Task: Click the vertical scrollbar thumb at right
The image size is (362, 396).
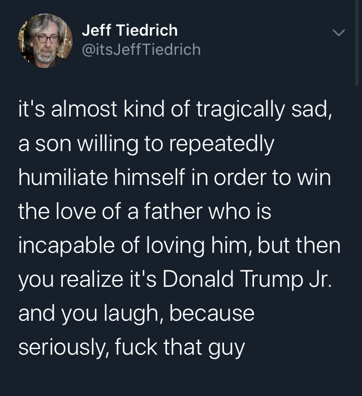Action: point(357,43)
